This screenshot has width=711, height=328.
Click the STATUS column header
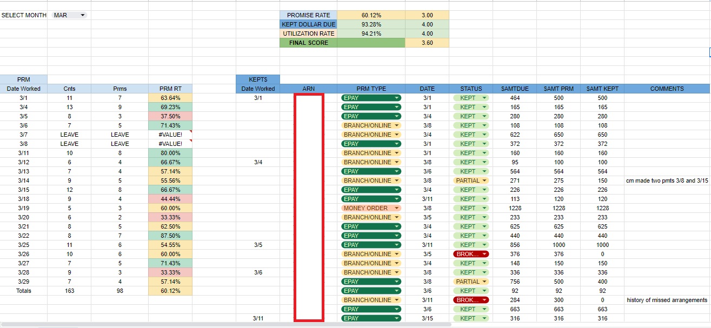[x=471, y=89]
